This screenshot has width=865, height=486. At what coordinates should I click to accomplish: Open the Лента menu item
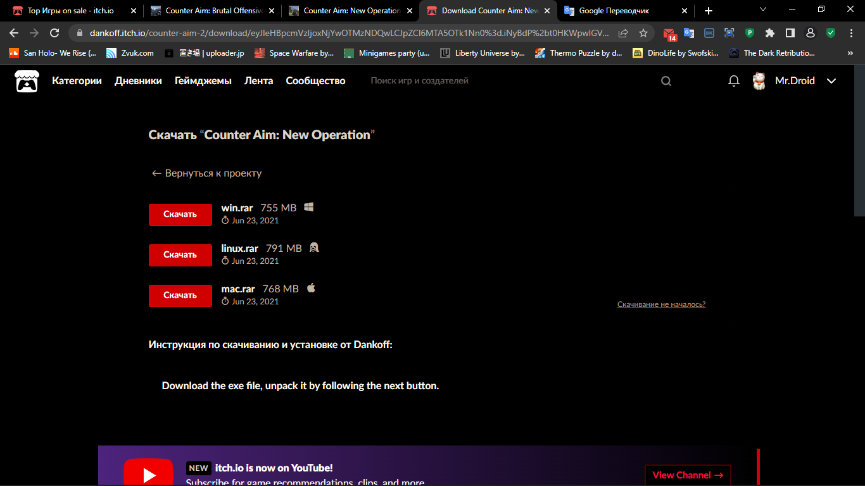259,81
